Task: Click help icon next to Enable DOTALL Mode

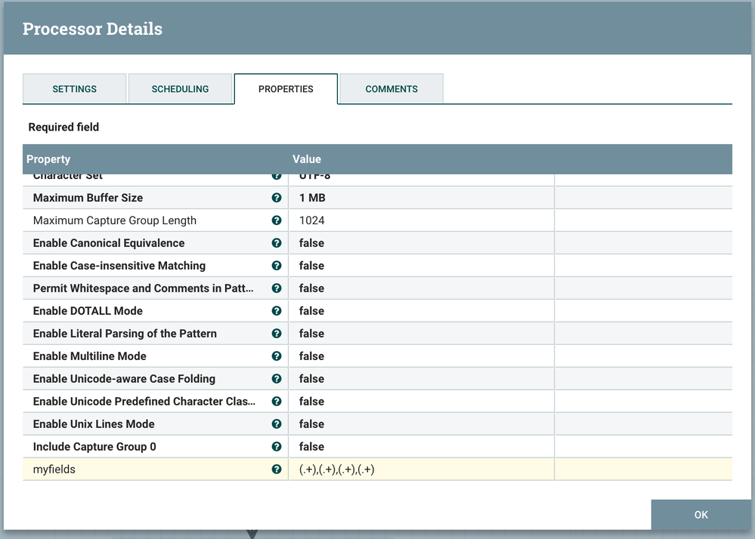Action: point(277,311)
